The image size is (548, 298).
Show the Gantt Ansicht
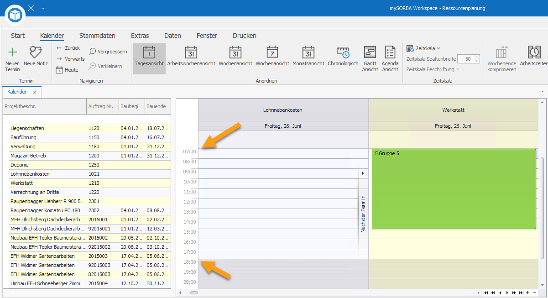click(370, 59)
